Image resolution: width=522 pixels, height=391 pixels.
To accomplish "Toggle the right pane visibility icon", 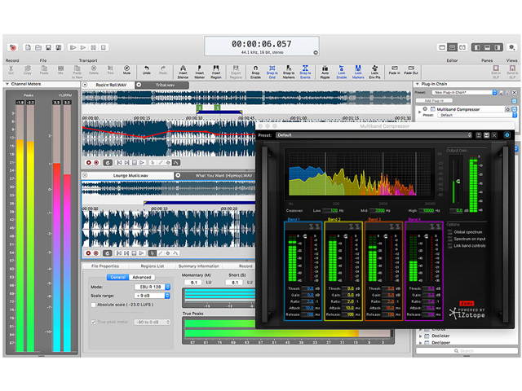I will point(498,47).
